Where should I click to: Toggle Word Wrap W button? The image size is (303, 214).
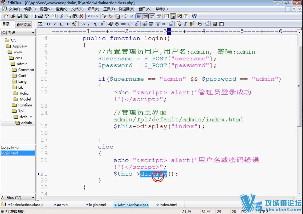coord(139,16)
